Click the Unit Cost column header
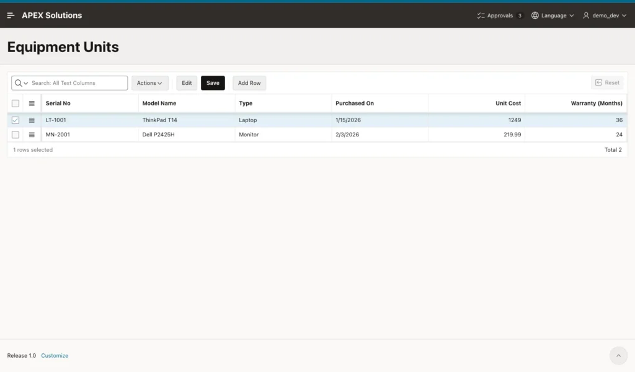Viewport: 635px width, 372px height. click(x=477, y=103)
